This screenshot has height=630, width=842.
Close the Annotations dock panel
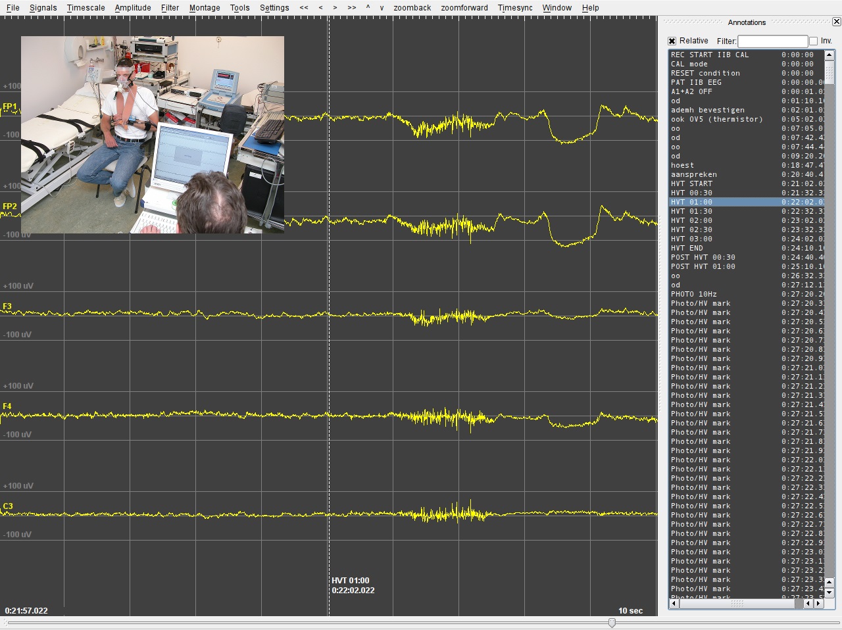836,22
